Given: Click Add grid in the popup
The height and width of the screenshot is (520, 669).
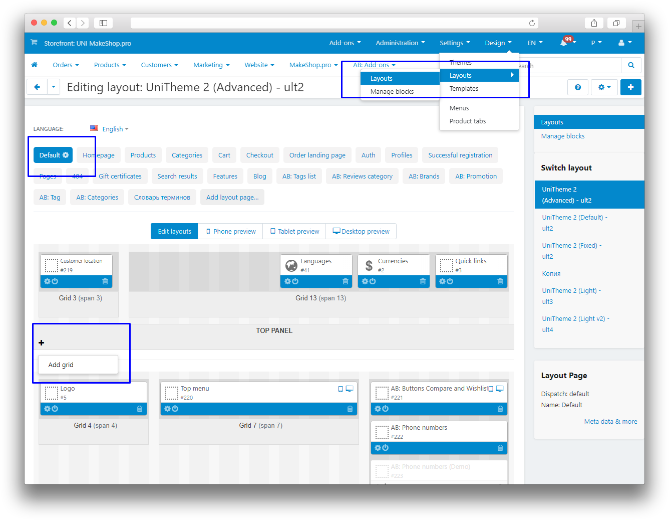Looking at the screenshot, I should tap(78, 365).
